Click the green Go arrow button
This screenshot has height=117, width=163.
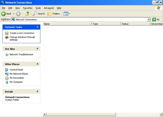pyautogui.click(x=154, y=20)
